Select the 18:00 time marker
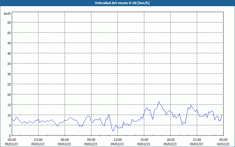 [x=170, y=140]
